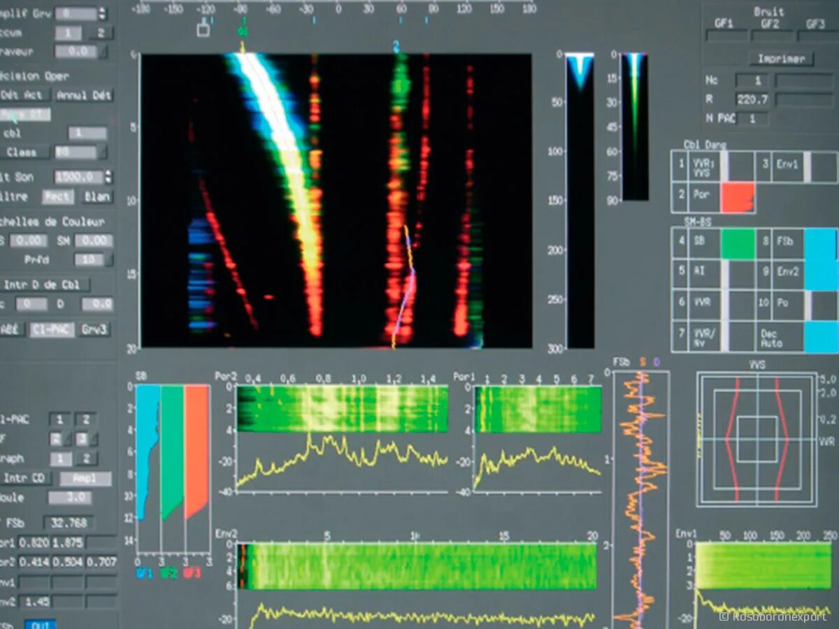Click the Por1 1.875 value cell
Viewport: 839px width, 629px height.
[x=67, y=542]
